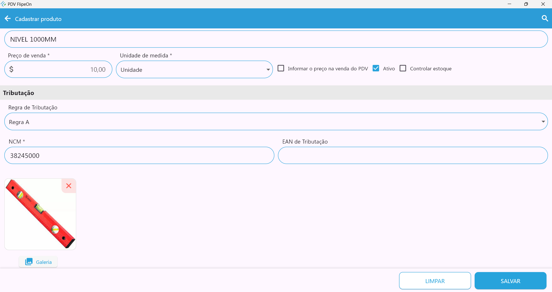Open Unidade de medida dropdown
This screenshot has width=552, height=292.
tap(194, 69)
